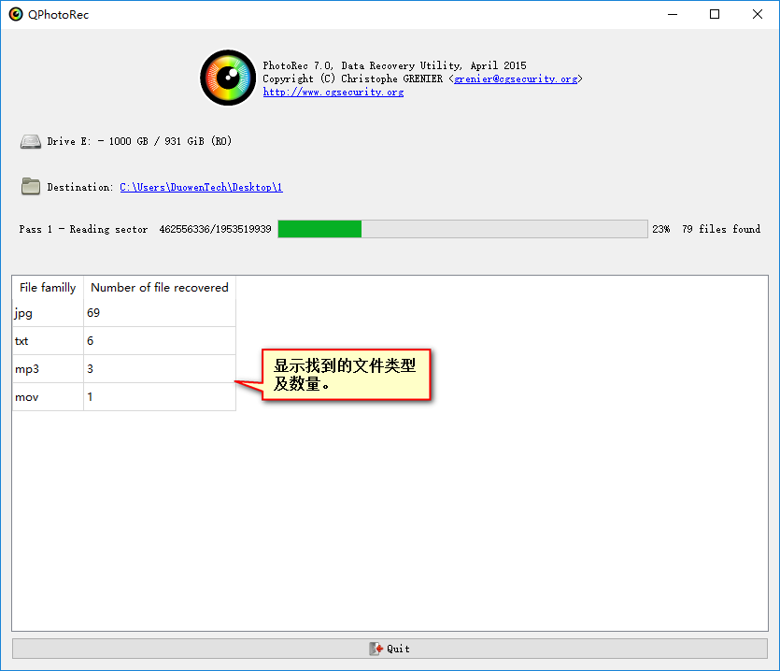Select the mov file family cell
The image size is (780, 671).
tap(48, 397)
